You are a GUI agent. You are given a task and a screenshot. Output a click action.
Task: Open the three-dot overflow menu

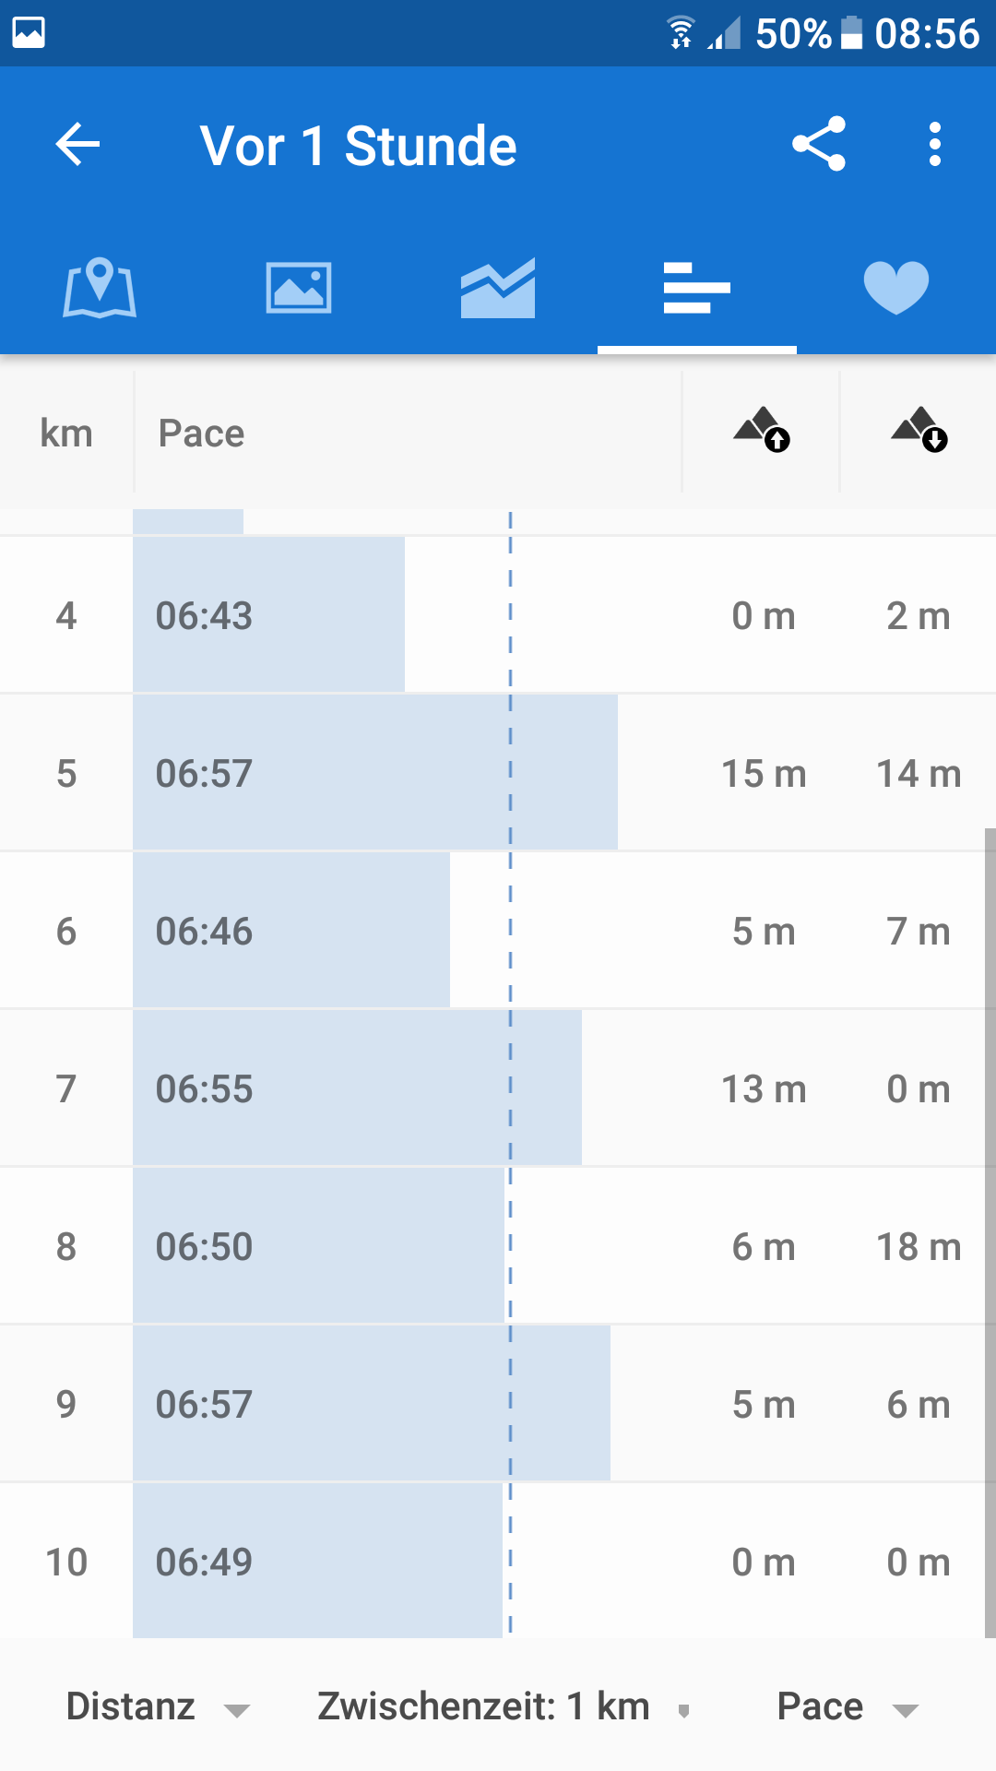[934, 145]
